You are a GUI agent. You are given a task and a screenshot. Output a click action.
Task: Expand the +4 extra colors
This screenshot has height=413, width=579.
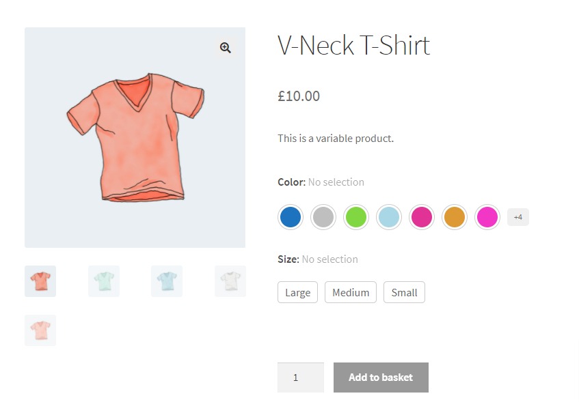(x=517, y=216)
